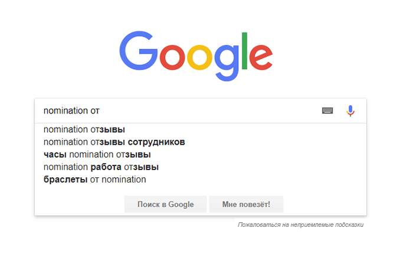413x257 pixels.
Task: Choose "браслеты от nomination" suggestion
Action: click(94, 179)
